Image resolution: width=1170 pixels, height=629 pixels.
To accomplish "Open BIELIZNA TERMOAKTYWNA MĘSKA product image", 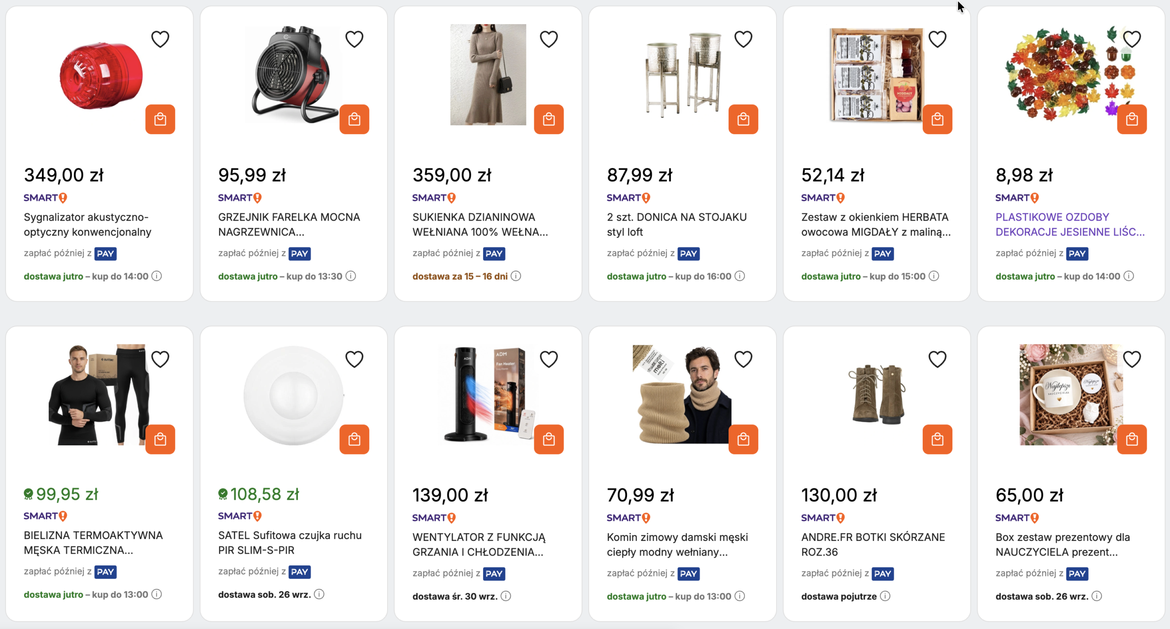I will 99,395.
